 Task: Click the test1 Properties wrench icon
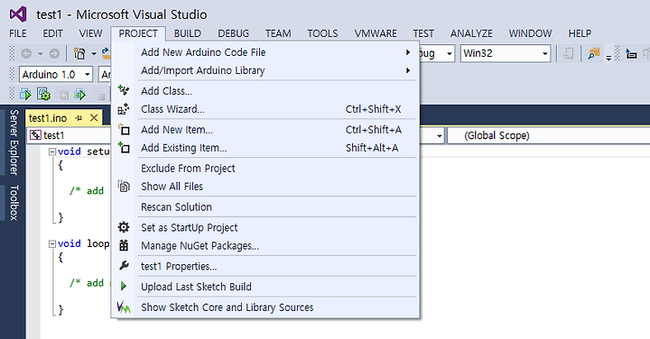pyautogui.click(x=124, y=266)
